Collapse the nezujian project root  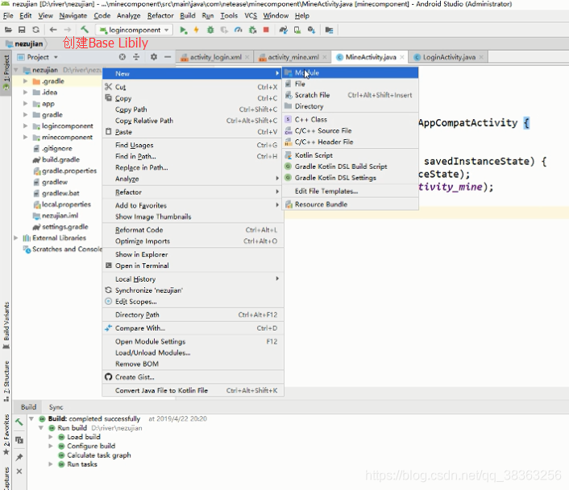pyautogui.click(x=16, y=69)
